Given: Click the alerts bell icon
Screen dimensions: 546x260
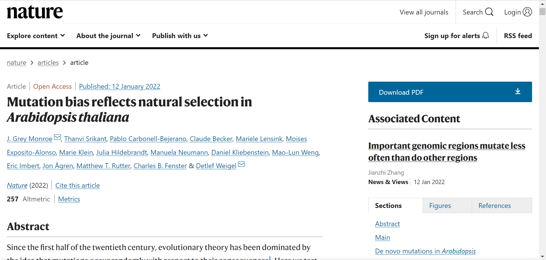Looking at the screenshot, I should tap(486, 36).
